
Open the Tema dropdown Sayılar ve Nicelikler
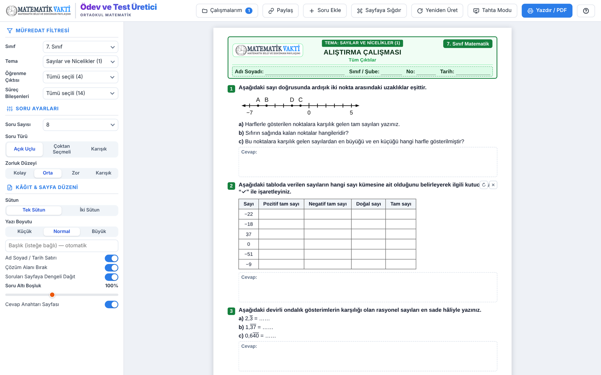[x=80, y=61]
